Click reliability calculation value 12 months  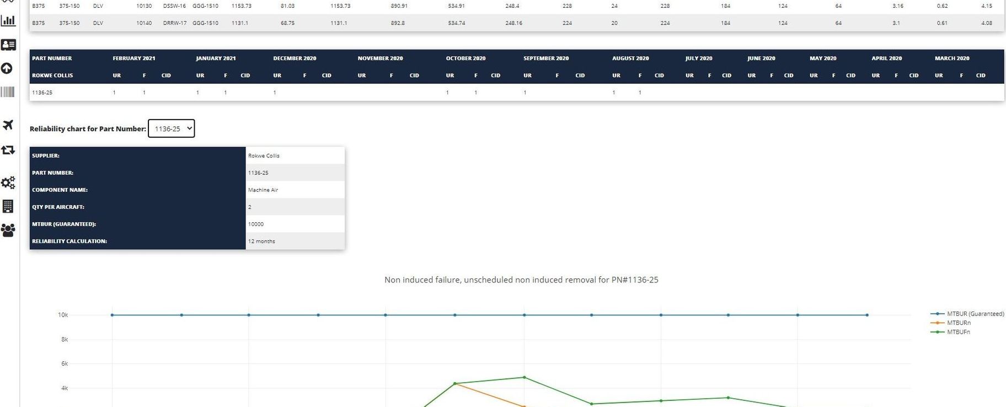[x=261, y=241]
